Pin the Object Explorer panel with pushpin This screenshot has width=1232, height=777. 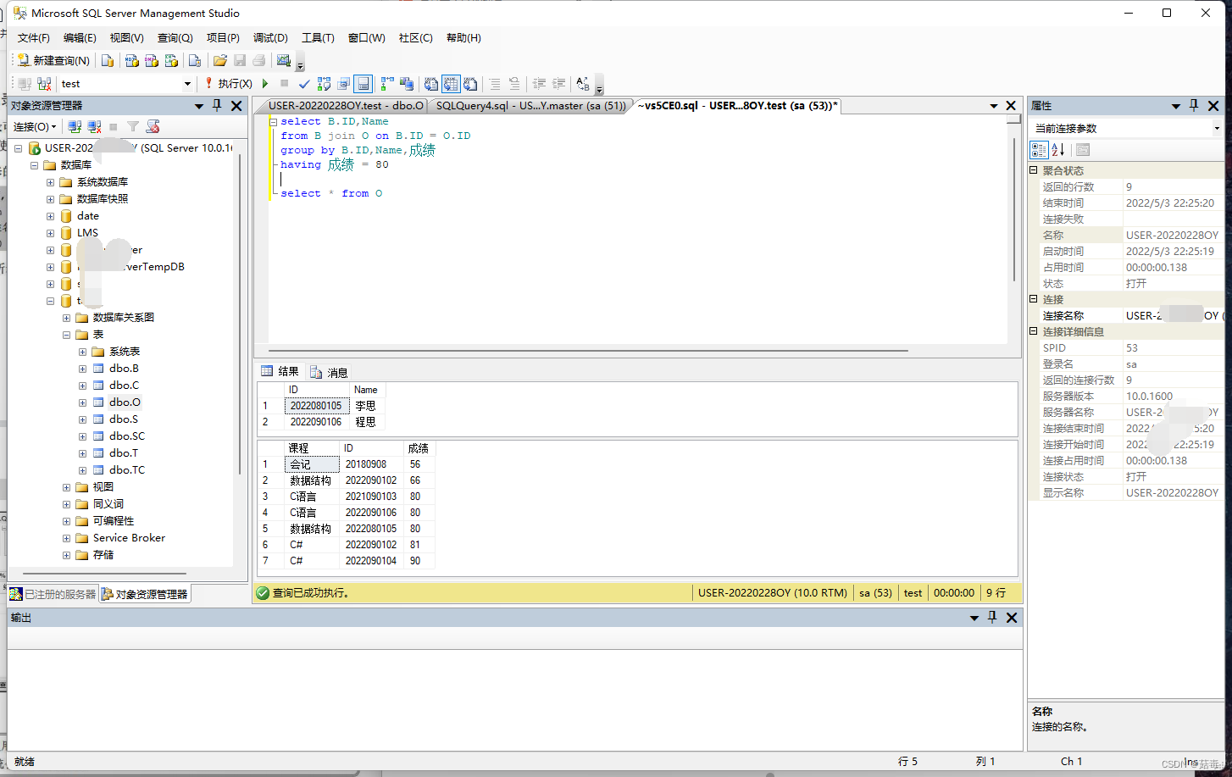click(x=217, y=105)
